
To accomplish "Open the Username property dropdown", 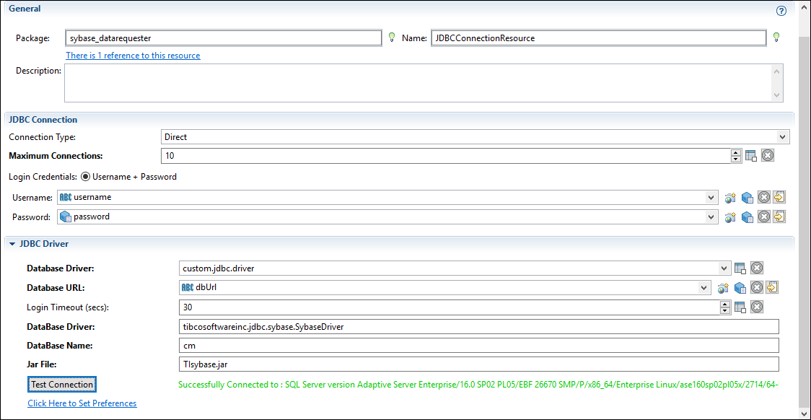I will (711, 198).
